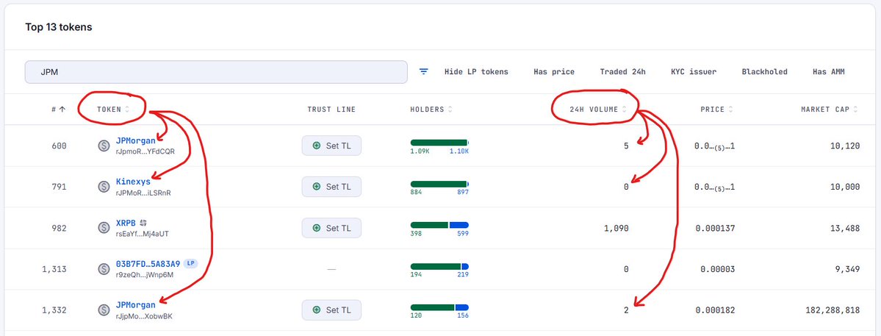This screenshot has height=336, width=881.
Task: Click issuer address rsEaYf...Mj4aUT
Action: tap(142, 234)
